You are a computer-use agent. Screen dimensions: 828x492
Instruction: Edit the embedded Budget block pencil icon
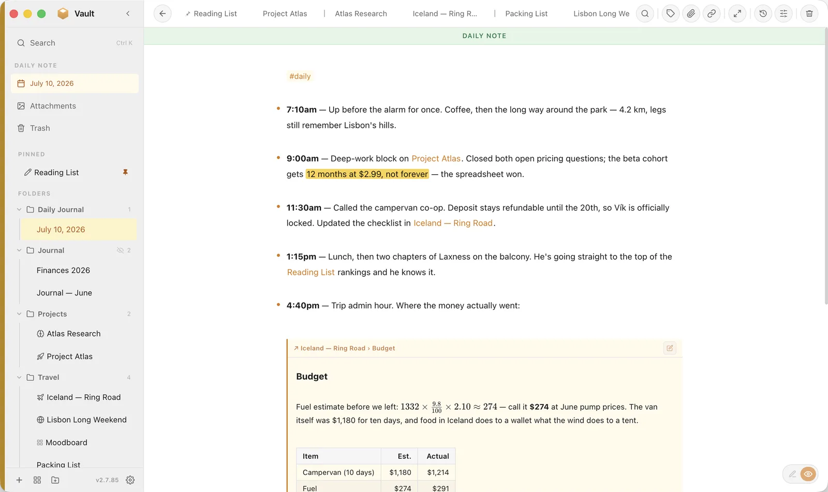click(670, 348)
